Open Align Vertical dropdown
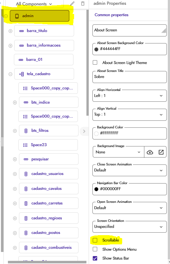The height and width of the screenshot is (264, 170). point(129,114)
